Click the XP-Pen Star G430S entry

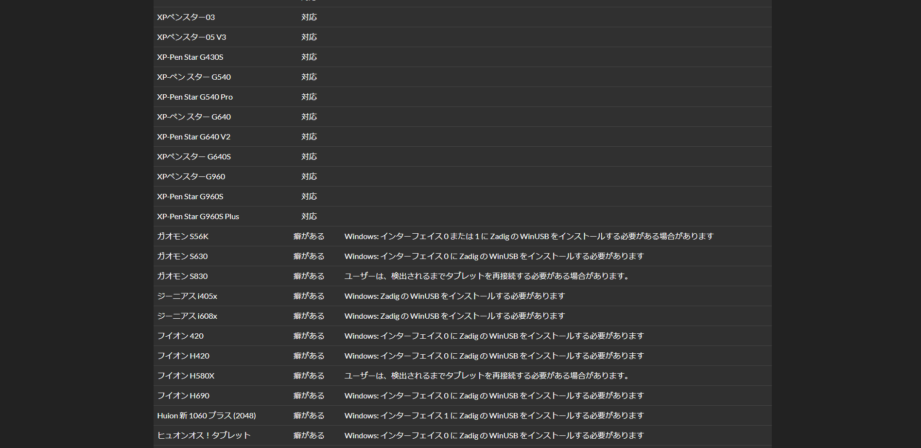pos(190,57)
